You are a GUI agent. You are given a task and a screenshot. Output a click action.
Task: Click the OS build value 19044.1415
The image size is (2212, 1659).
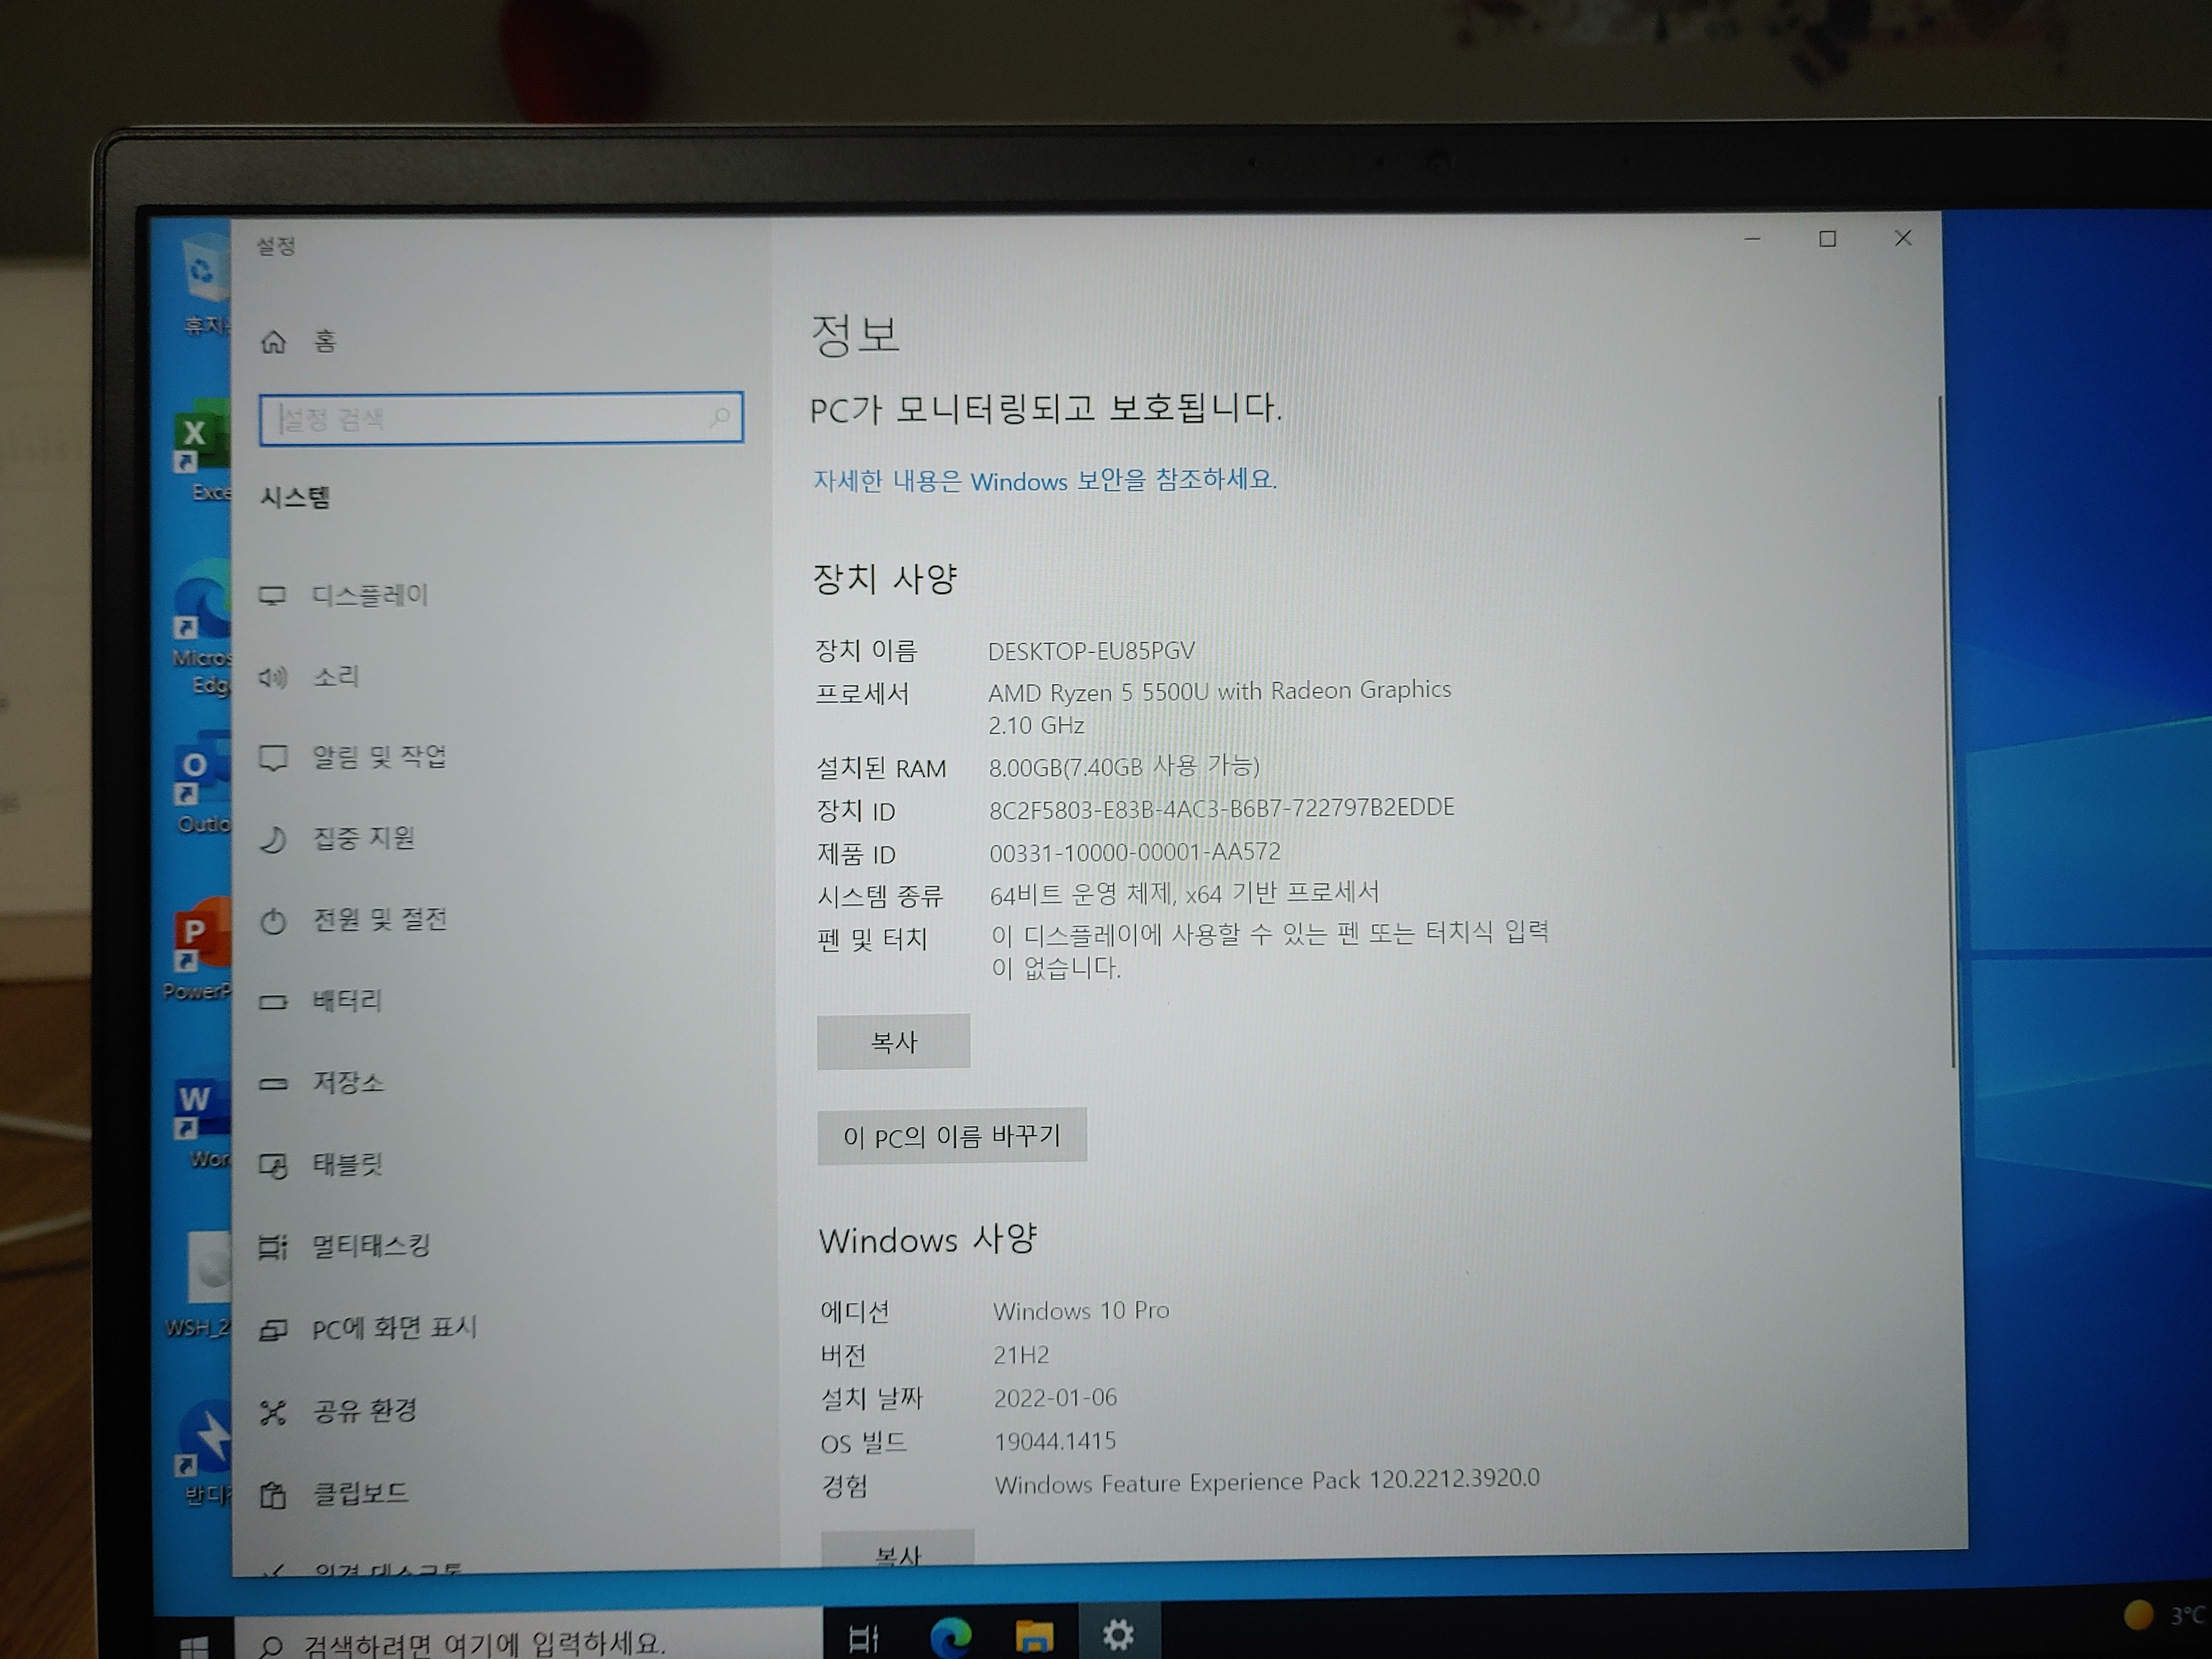tap(1055, 1441)
